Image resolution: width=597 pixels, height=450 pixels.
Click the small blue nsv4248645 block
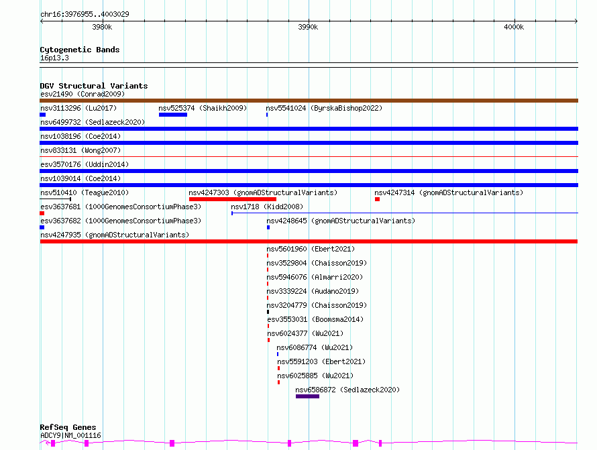click(268, 227)
